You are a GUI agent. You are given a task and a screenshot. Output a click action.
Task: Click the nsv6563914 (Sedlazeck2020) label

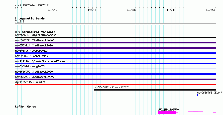pos(35,45)
